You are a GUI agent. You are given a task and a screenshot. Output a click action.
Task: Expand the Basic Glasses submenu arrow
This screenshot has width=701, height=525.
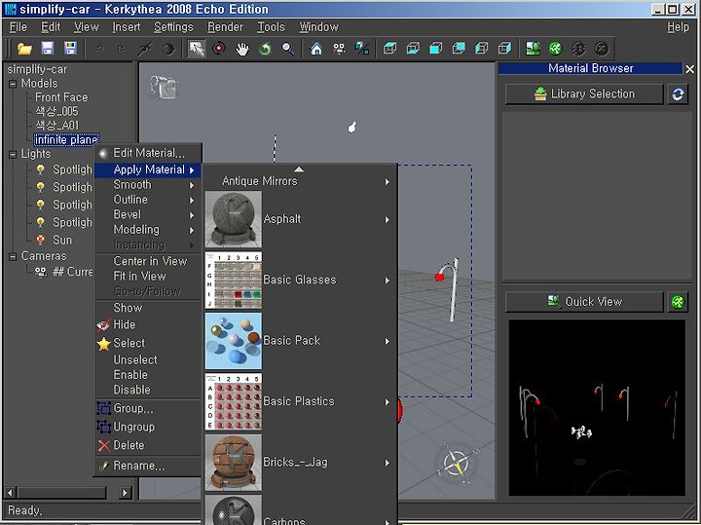pos(387,281)
